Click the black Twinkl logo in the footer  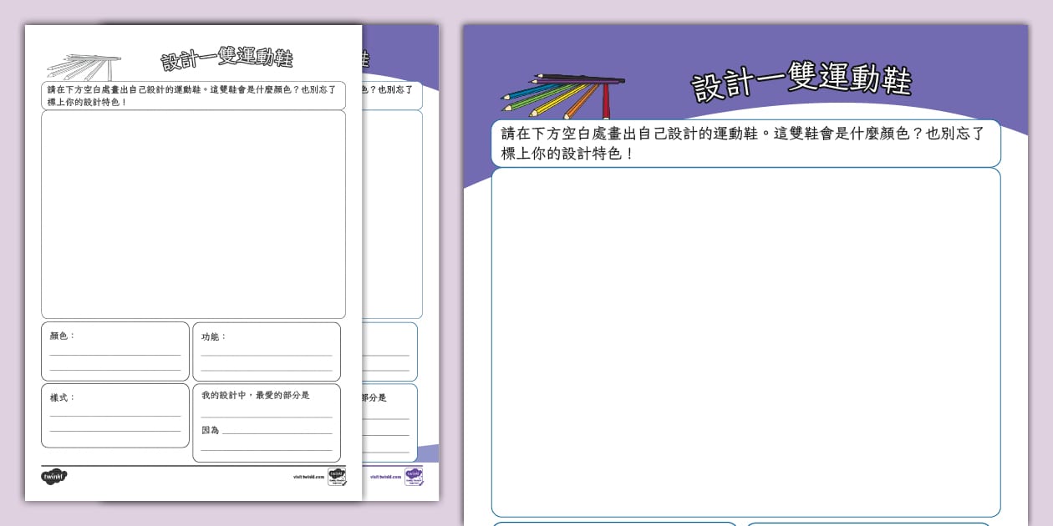coord(53,477)
